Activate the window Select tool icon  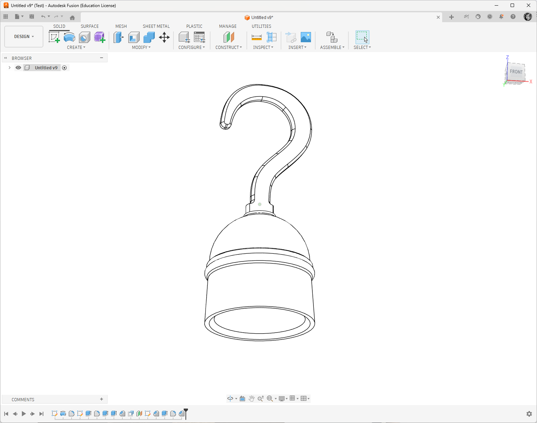[x=362, y=37]
